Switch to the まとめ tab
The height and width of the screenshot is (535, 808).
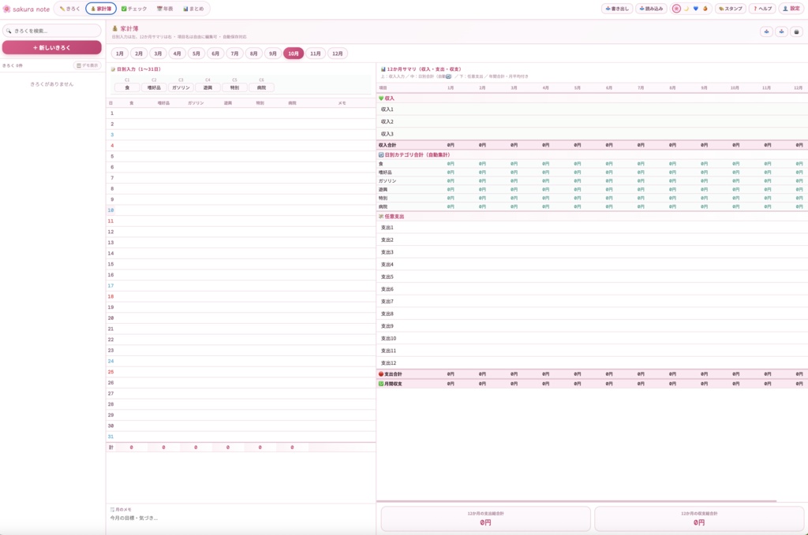[194, 9]
